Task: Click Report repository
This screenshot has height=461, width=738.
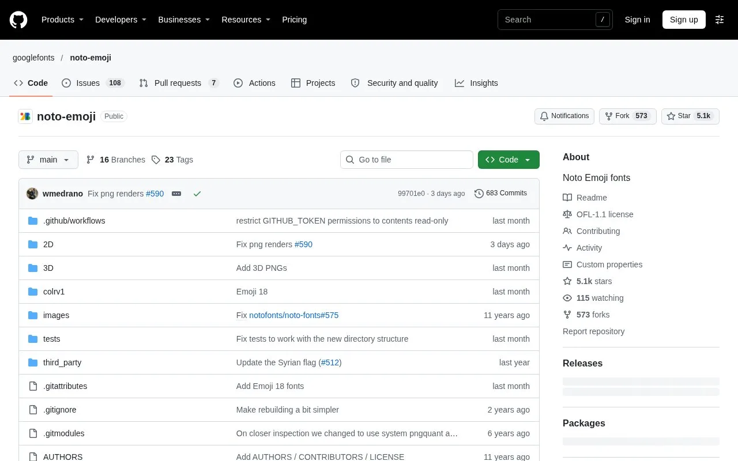Action: tap(593, 331)
